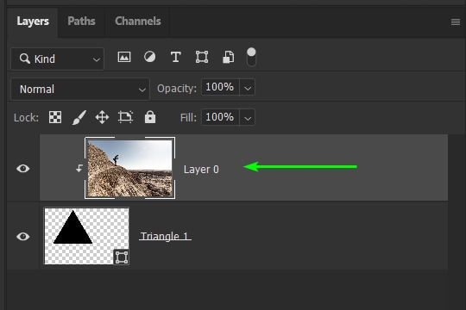The height and width of the screenshot is (310, 466).
Task: Open the Kind filter type dropdown
Action: [x=57, y=59]
